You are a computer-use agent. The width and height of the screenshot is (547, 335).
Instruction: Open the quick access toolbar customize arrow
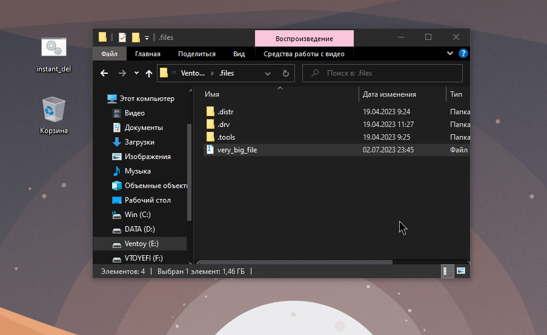[147, 37]
